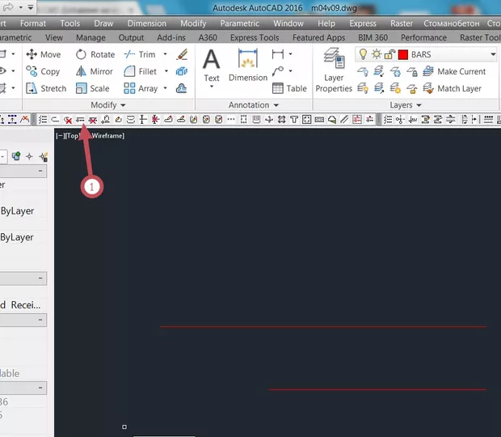Click the Layer Unlock icon

(412, 88)
